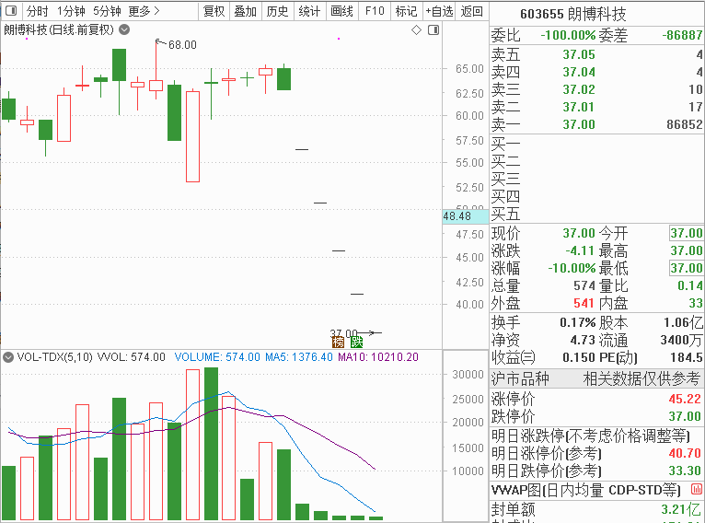The image size is (705, 523).
Task: Click the brown 榜 badge on the chart
Action: 339,343
